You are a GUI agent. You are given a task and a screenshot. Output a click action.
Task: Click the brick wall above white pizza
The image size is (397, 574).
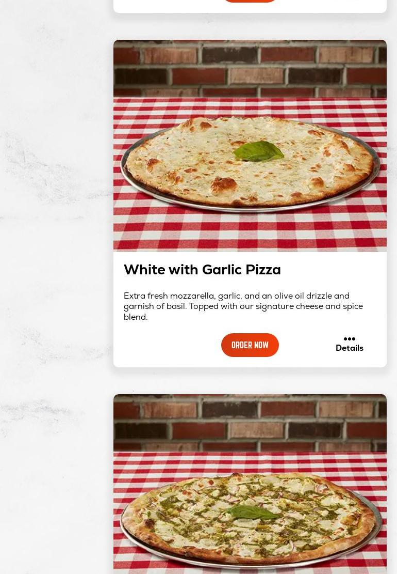(x=250, y=68)
